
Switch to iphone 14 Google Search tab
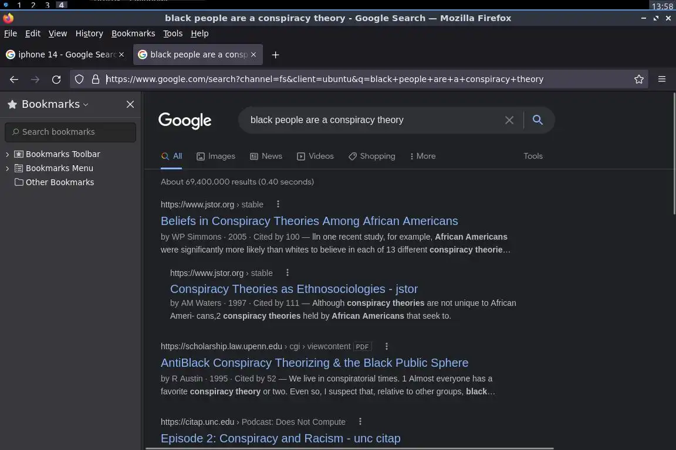pos(65,54)
